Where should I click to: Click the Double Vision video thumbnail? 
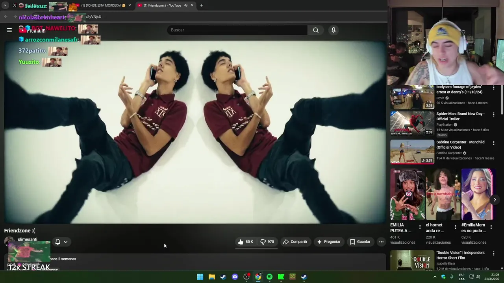point(412,260)
